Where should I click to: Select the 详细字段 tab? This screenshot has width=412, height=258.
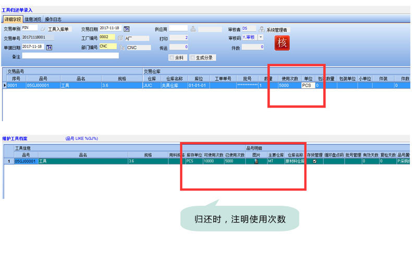pyautogui.click(x=13, y=19)
